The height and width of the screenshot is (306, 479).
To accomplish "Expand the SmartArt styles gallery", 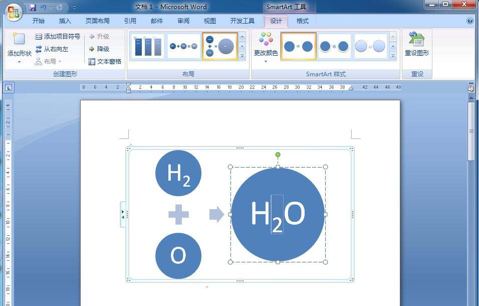I will 393,56.
